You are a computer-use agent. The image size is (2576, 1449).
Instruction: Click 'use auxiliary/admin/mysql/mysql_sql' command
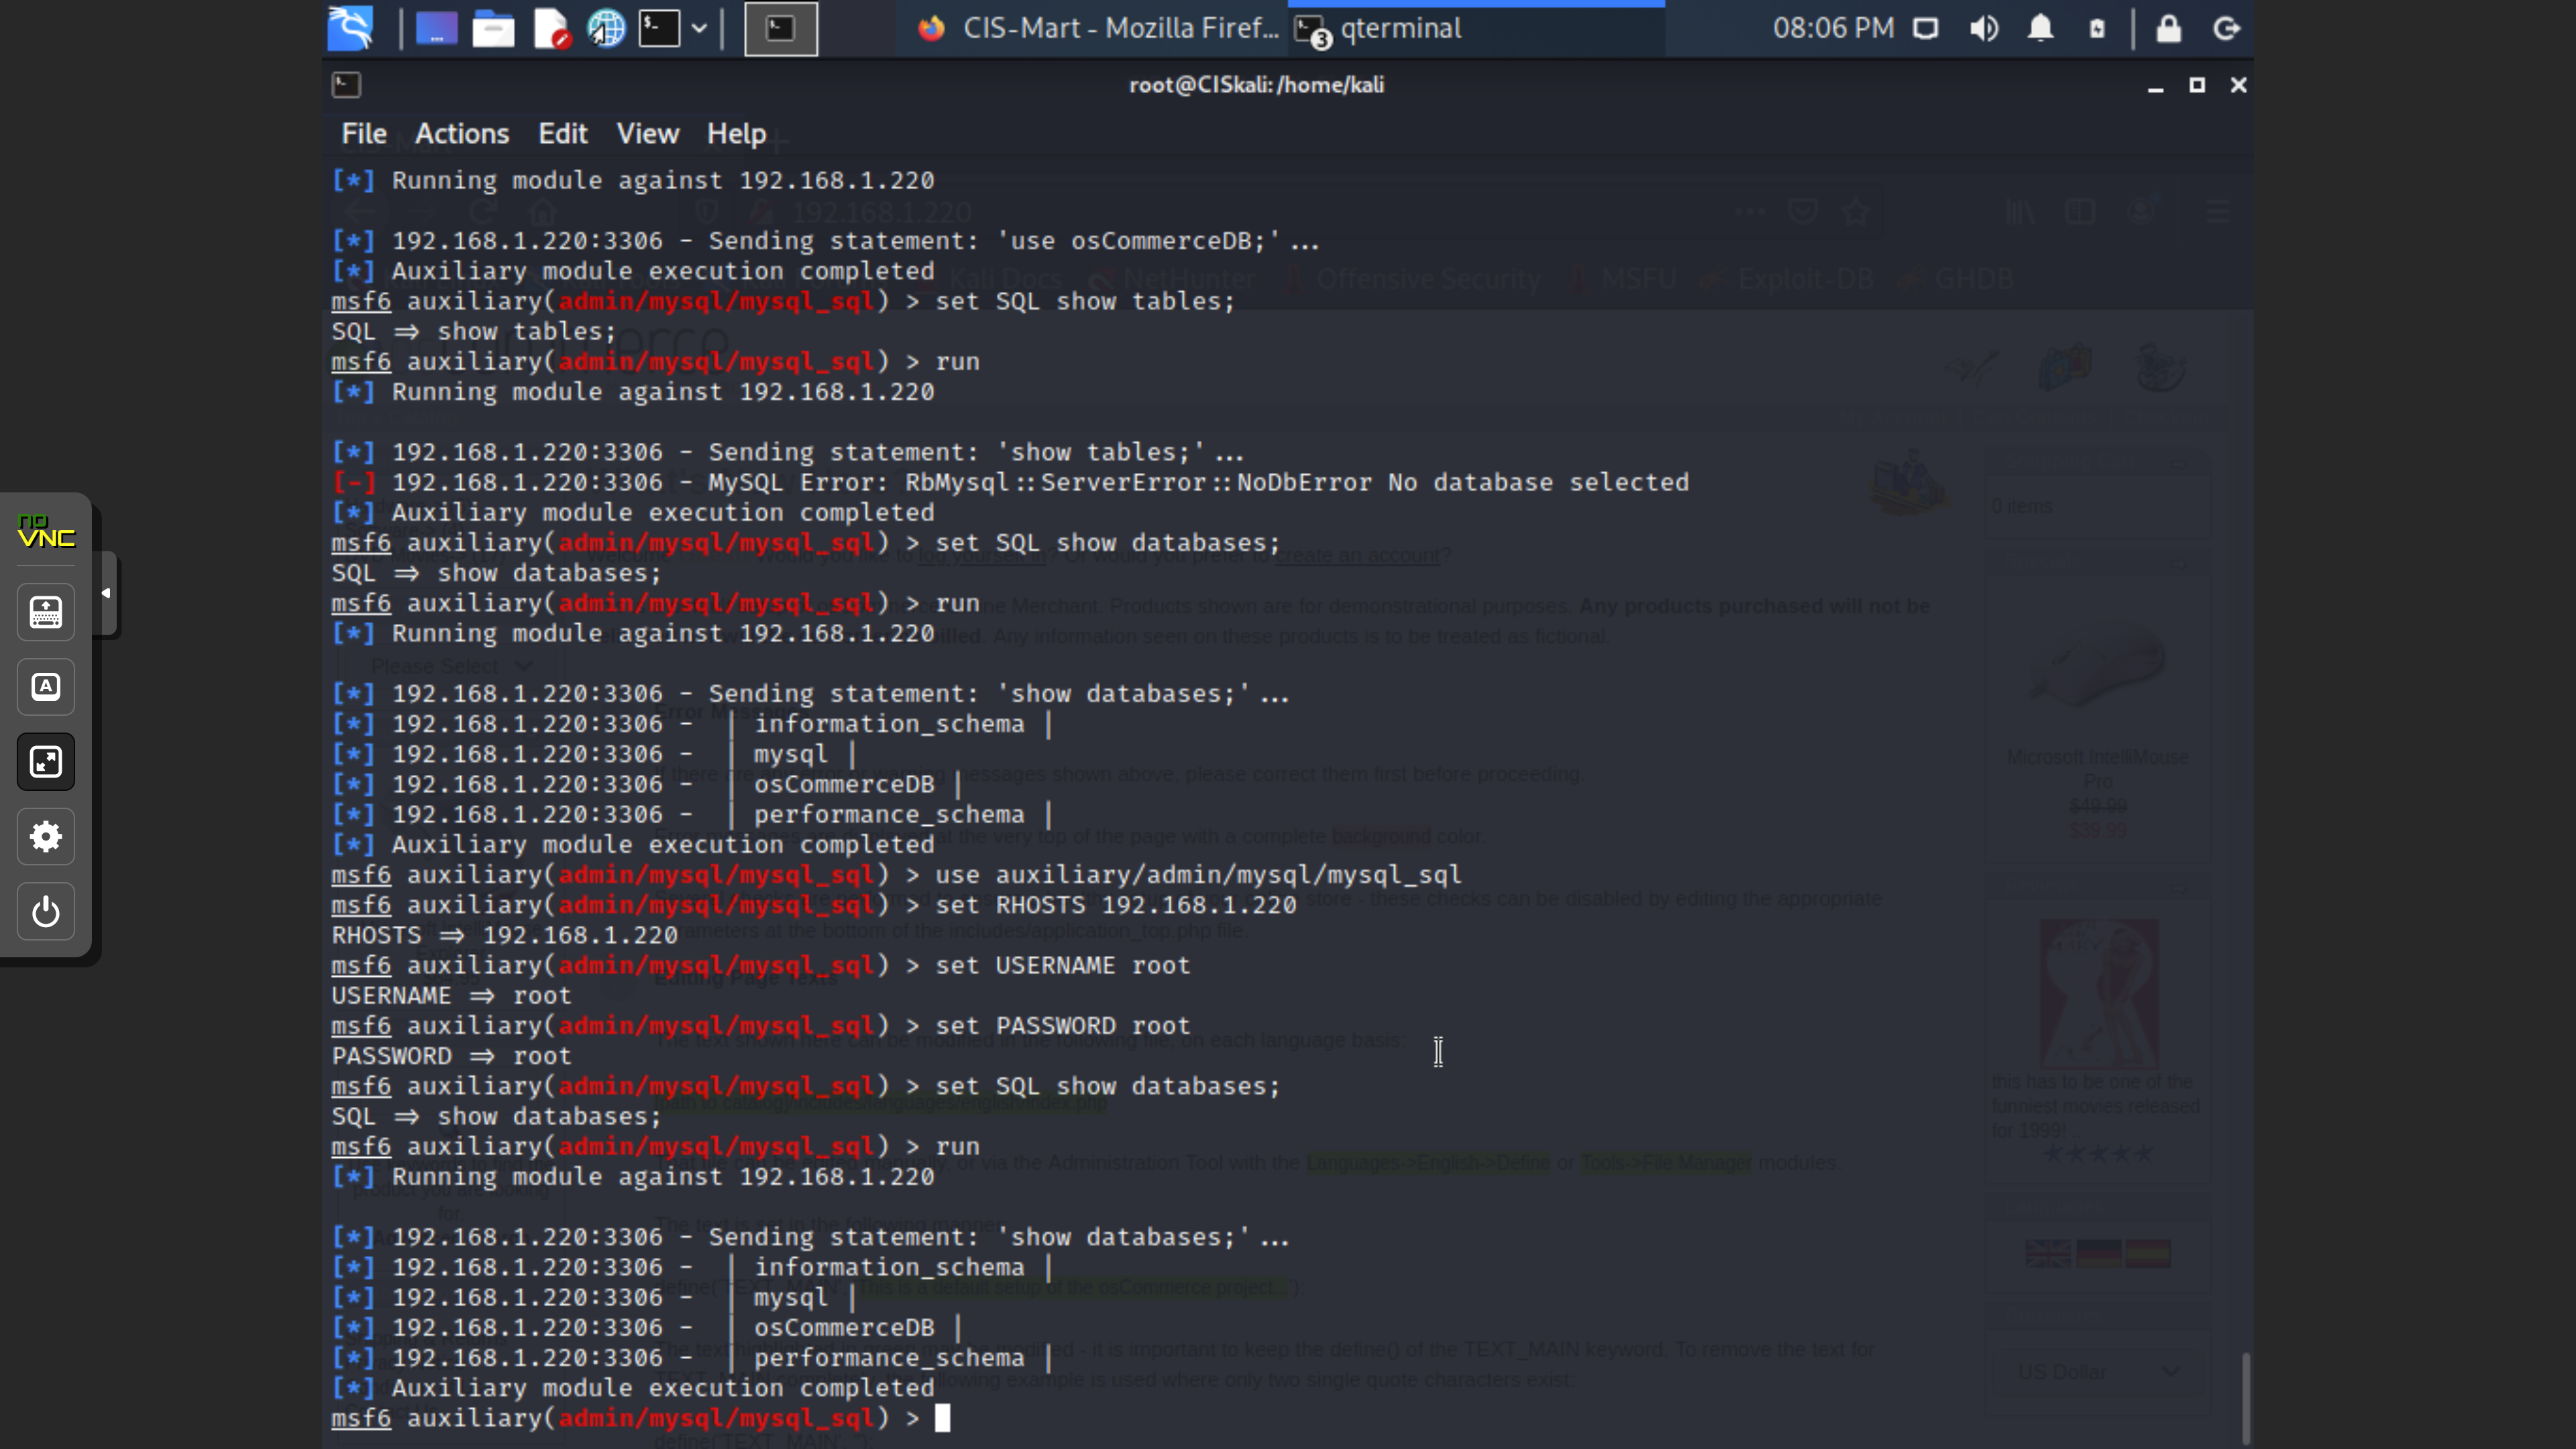(x=1198, y=875)
